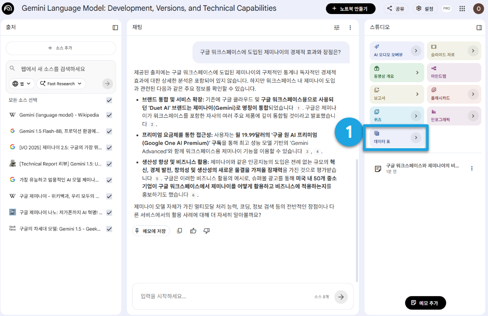Select 보고서 tile in studio
488x316 pixels.
tap(397, 94)
